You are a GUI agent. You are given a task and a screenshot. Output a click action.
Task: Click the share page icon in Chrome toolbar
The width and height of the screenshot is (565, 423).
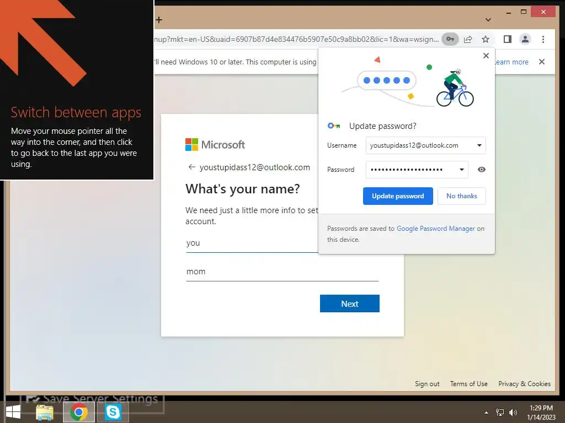pyautogui.click(x=468, y=39)
